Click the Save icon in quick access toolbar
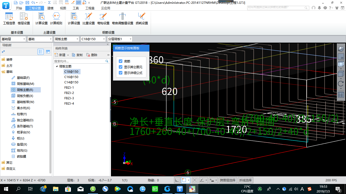Image resolution: width=346 pixels, height=194 pixels. 27,3
